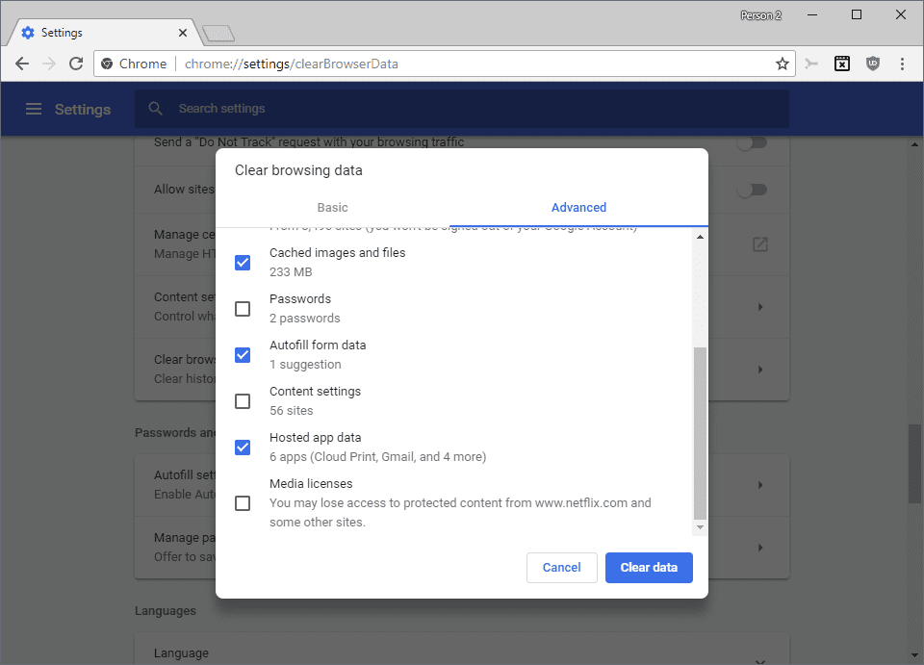Viewport: 924px width, 665px height.
Task: Click the Settings title in the header
Action: [x=83, y=109]
